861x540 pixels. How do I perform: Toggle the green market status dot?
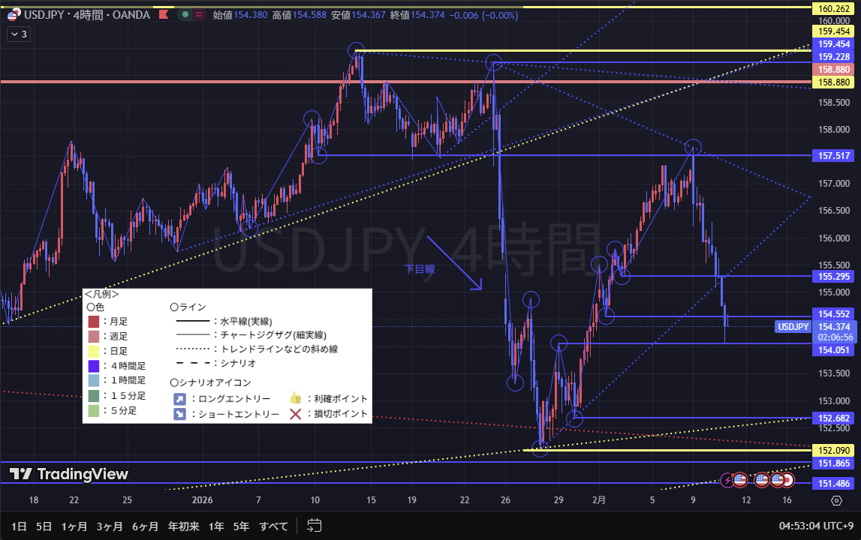point(185,14)
